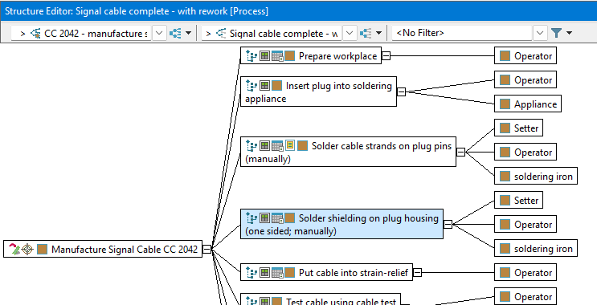Click the table sheet icon on Solder cable strands

click(x=277, y=145)
